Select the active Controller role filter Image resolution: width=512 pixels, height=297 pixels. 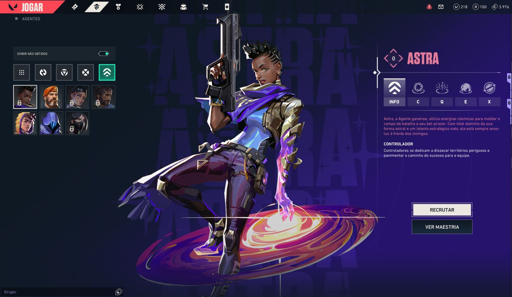click(107, 73)
